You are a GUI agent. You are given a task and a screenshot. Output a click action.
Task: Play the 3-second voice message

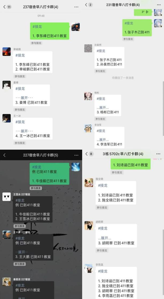tap(143, 12)
